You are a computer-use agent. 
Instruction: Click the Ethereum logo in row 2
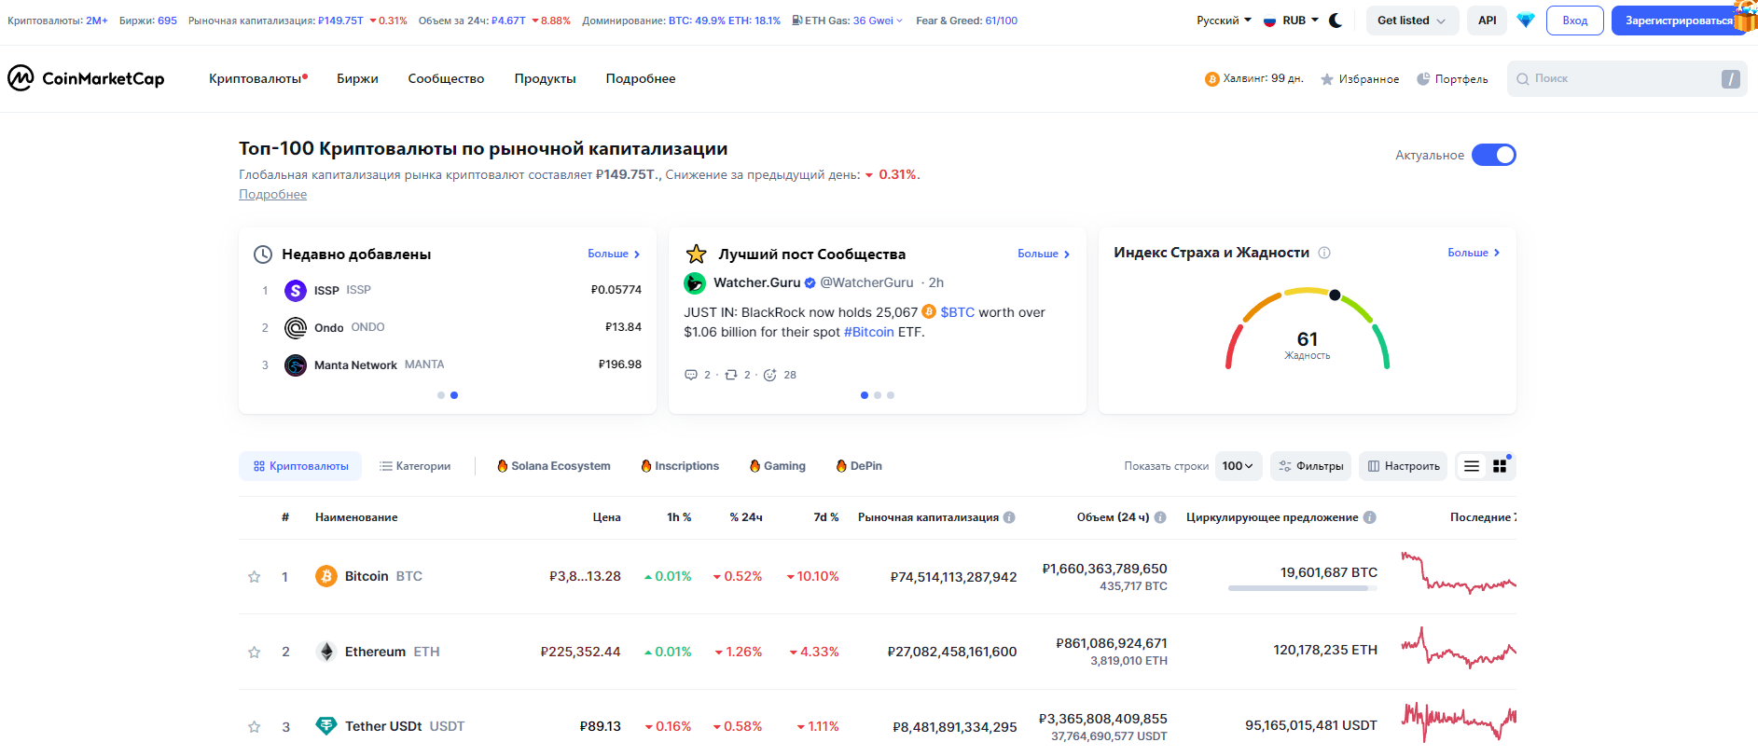click(x=326, y=652)
